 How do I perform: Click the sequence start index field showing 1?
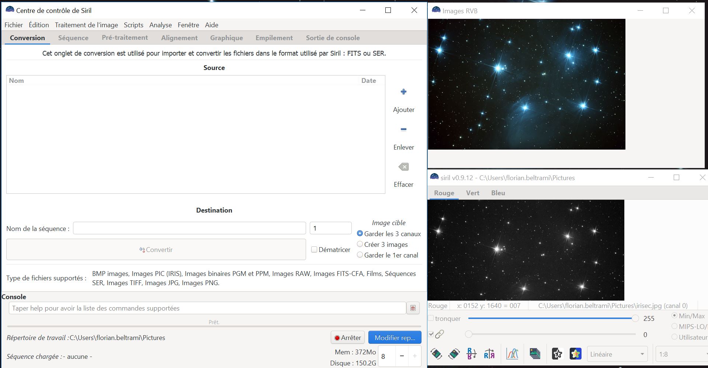[330, 228]
